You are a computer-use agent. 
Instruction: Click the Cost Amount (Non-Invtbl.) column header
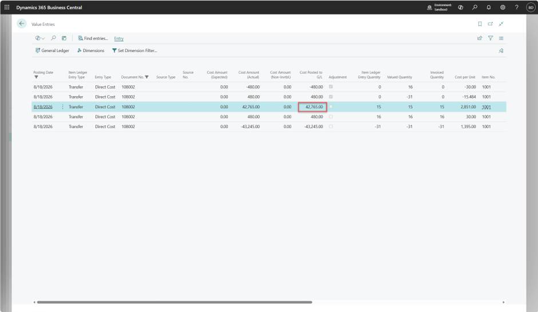click(x=280, y=75)
